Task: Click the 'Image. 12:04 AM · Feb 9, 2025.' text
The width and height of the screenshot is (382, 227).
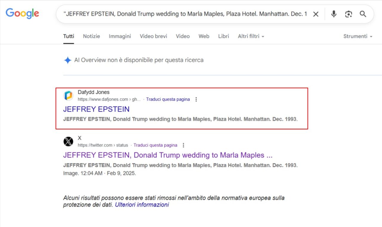Action: (x=100, y=173)
